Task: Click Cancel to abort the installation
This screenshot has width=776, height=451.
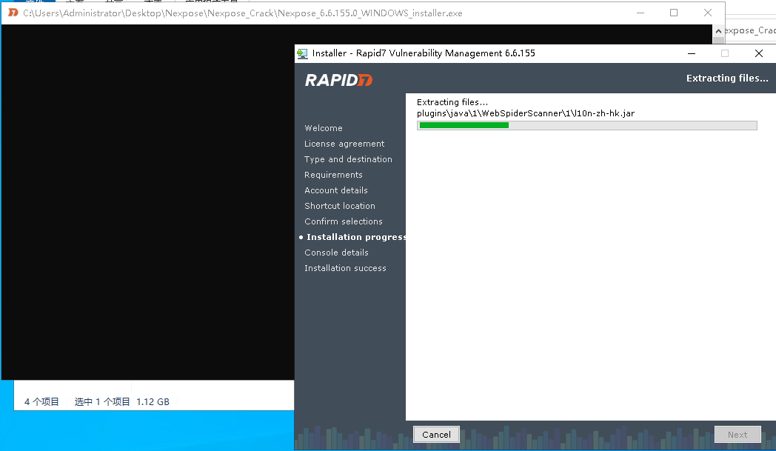Action: pyautogui.click(x=437, y=434)
